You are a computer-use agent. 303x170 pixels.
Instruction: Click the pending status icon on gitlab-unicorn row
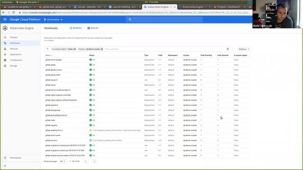[x=90, y=140]
